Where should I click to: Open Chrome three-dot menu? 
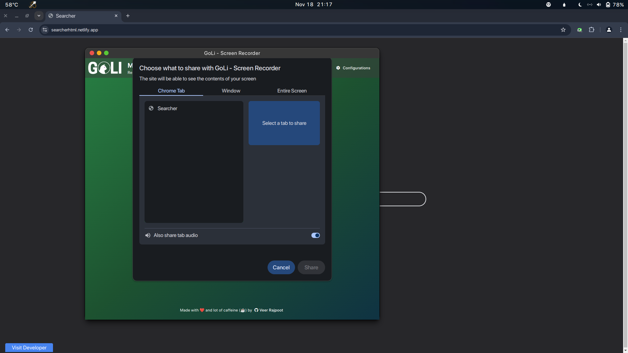coord(621,30)
